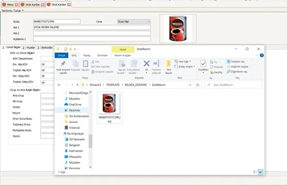Open the Dosya ribbon tab
This screenshot has height=186, width=287.
click(x=62, y=55)
